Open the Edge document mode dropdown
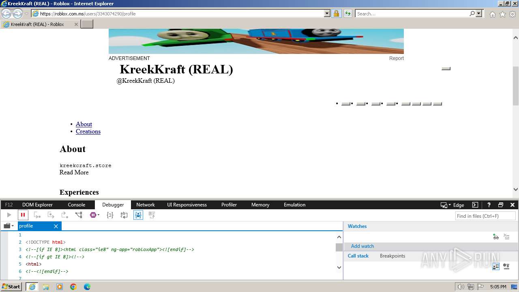Image resolution: width=519 pixels, height=292 pixels. [453, 205]
